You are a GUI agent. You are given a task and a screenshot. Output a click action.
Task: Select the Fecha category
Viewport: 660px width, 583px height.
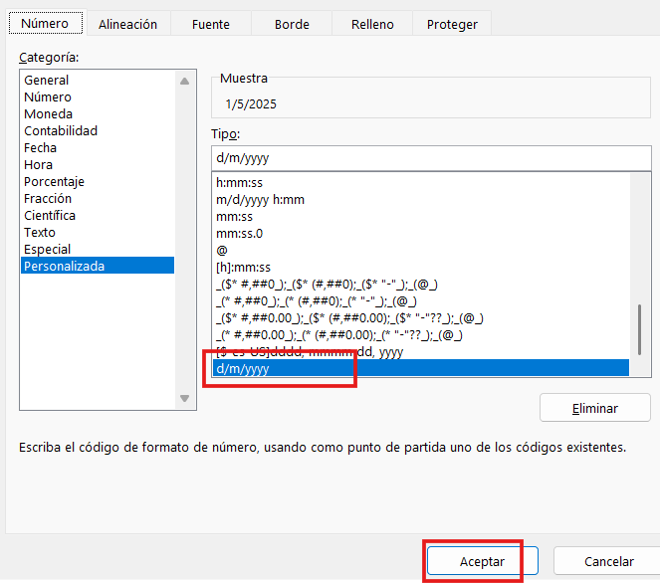click(x=41, y=148)
